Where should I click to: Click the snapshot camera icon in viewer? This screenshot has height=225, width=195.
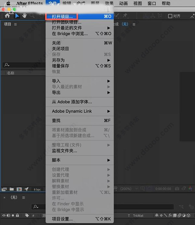point(177,189)
